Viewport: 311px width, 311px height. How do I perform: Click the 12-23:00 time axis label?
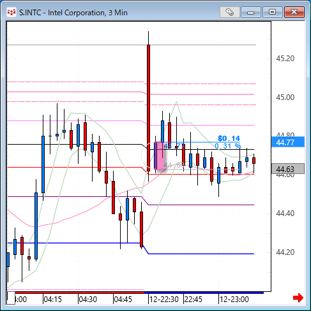[x=234, y=300]
